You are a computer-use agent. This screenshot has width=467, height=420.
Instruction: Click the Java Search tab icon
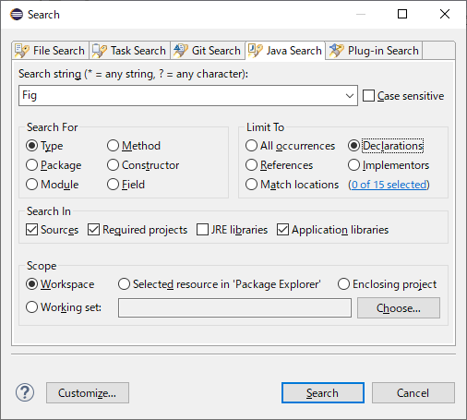point(256,51)
